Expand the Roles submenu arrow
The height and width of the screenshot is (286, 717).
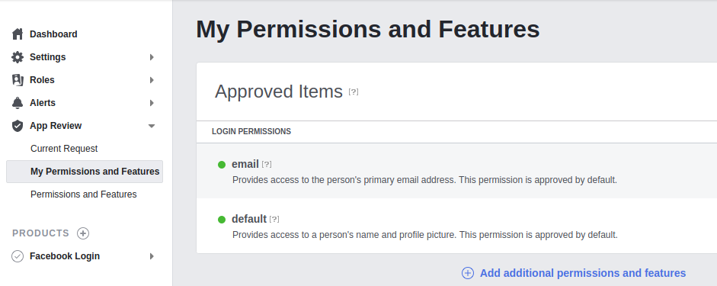coord(152,80)
